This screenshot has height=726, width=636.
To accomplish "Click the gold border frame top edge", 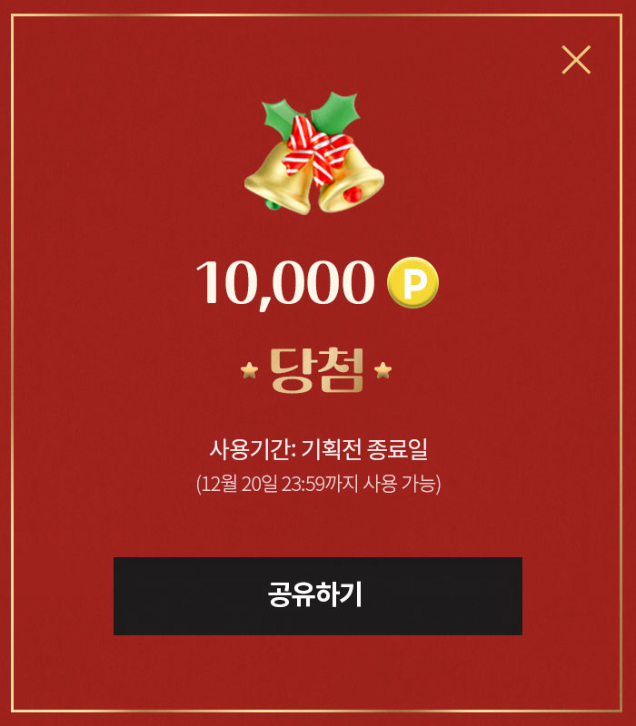I will (316, 15).
